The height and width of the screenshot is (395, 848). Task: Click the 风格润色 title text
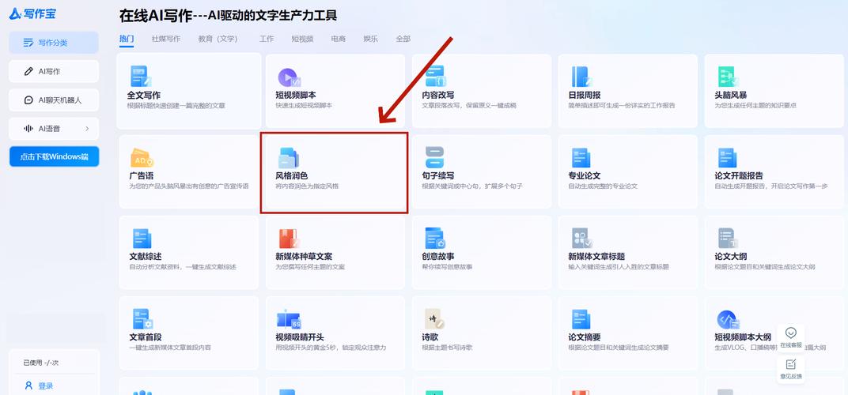click(x=292, y=176)
